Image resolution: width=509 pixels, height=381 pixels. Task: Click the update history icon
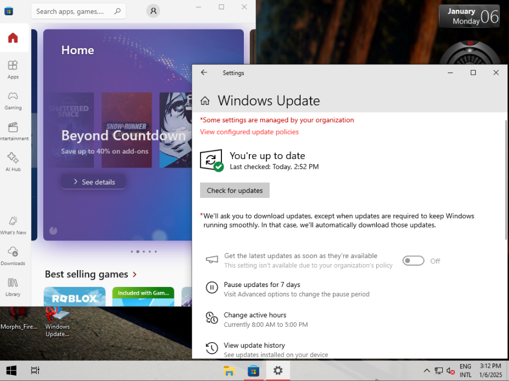[x=212, y=348]
